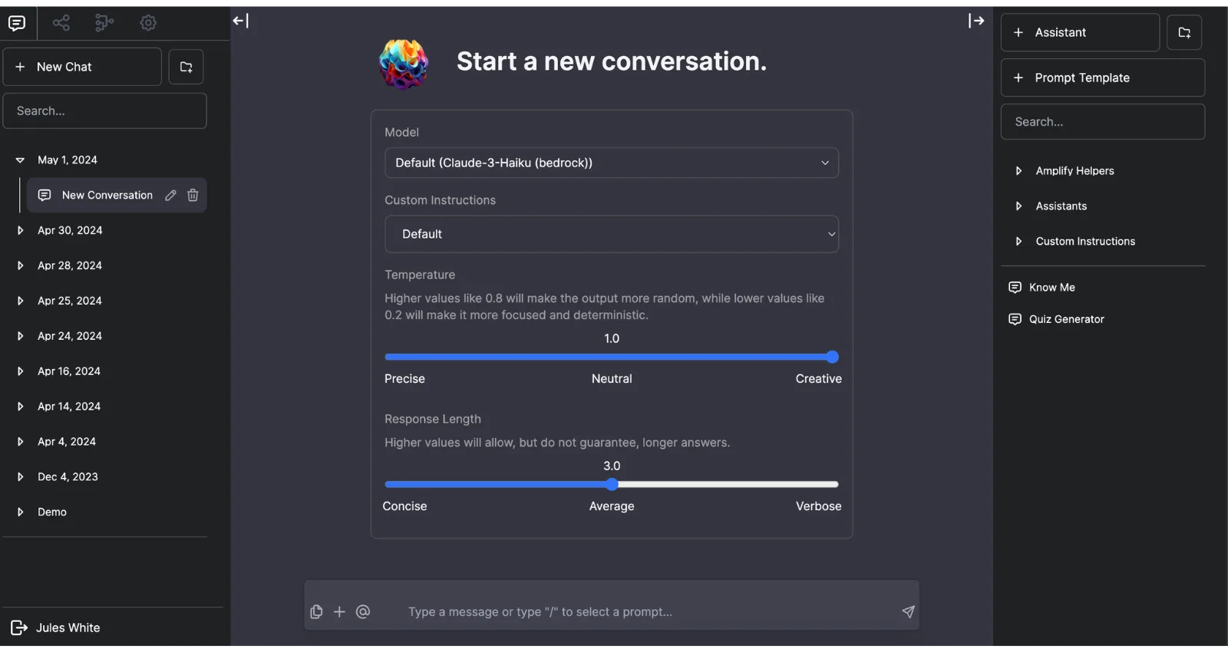Image resolution: width=1228 pixels, height=652 pixels.
Task: Expand the Demo folder
Action: [x=21, y=512]
